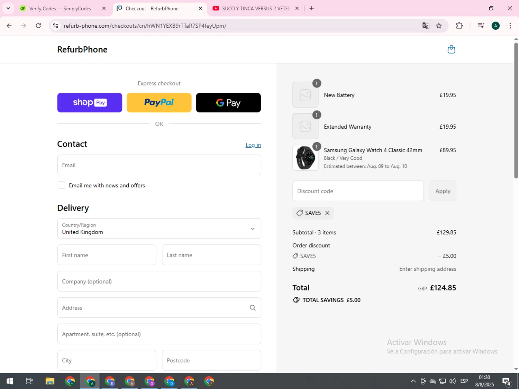Switch to SUCO Y TINCA YouTube tab
Screen dimensions: 519x389
click(x=255, y=8)
